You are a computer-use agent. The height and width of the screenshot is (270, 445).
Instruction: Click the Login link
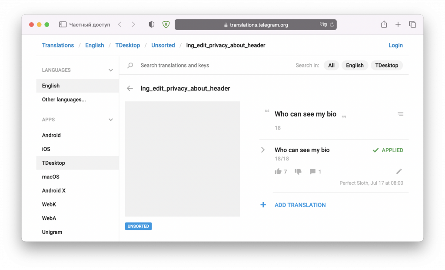pyautogui.click(x=395, y=45)
